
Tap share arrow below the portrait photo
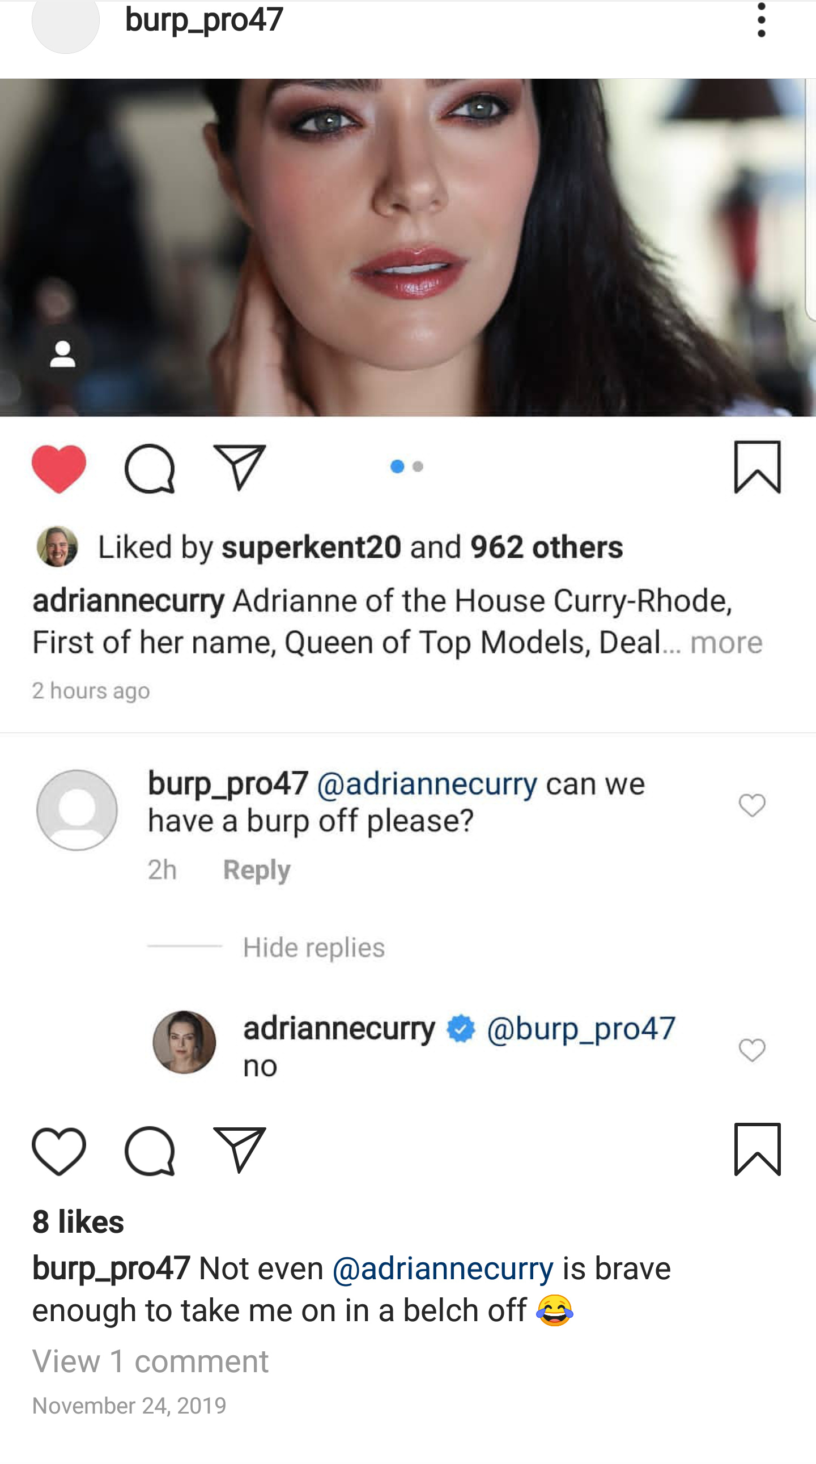coord(240,468)
